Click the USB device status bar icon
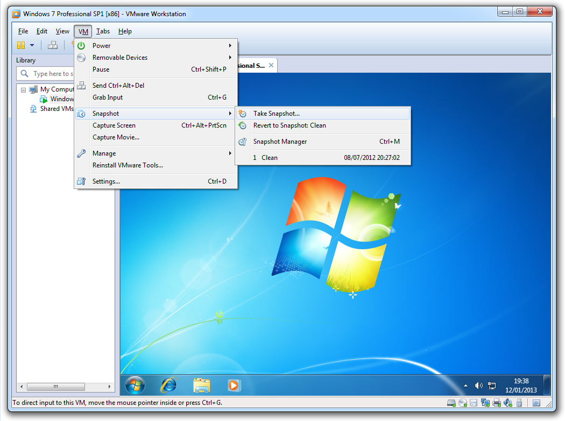 [x=519, y=403]
